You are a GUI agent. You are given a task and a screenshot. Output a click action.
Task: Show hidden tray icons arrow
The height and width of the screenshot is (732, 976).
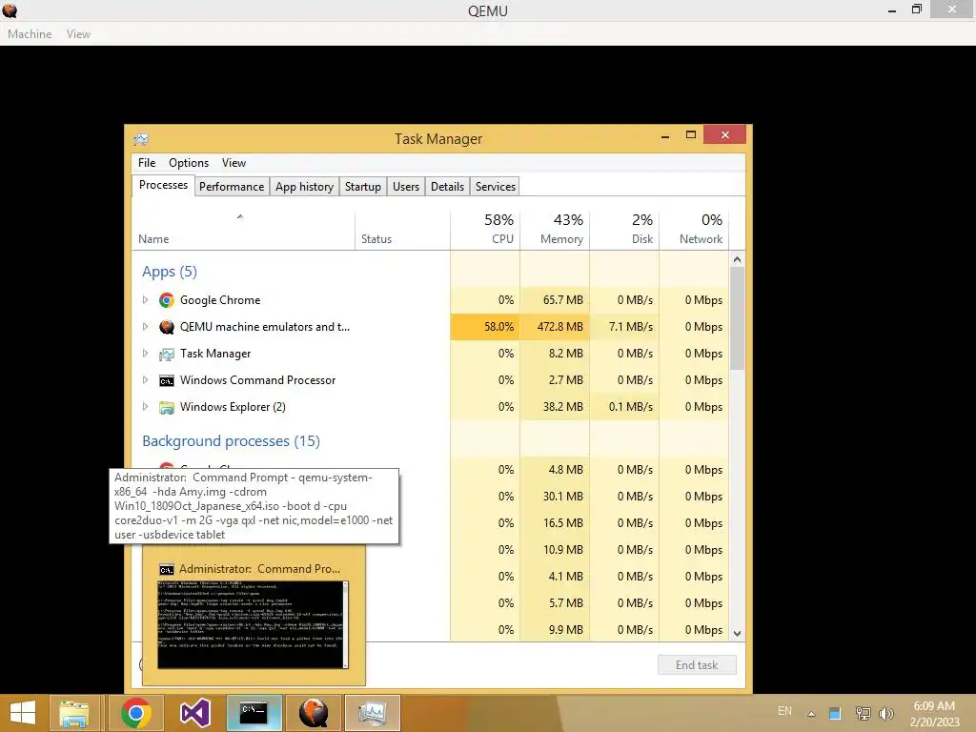tap(811, 714)
